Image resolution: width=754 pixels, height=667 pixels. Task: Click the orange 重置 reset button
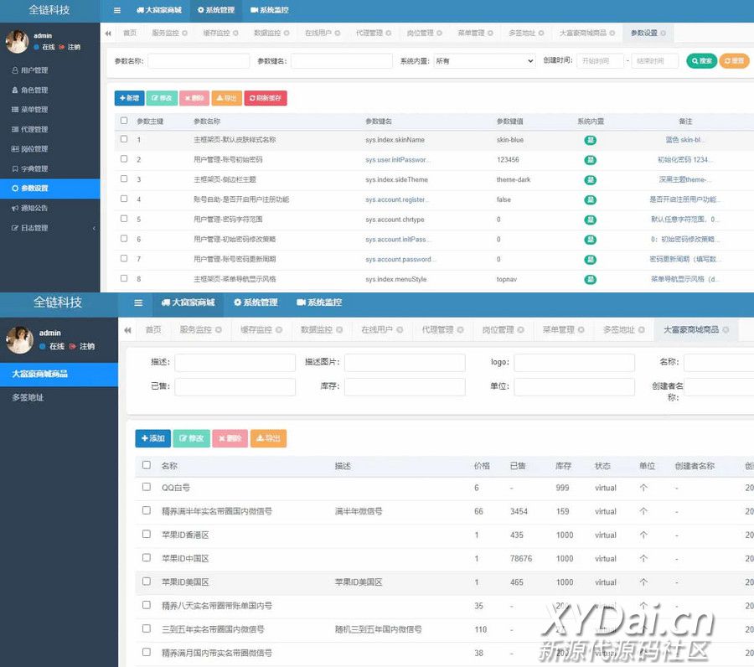click(734, 61)
